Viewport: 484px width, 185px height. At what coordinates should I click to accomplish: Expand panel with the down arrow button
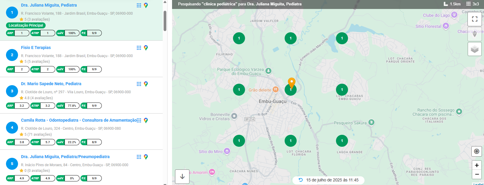[182, 177]
